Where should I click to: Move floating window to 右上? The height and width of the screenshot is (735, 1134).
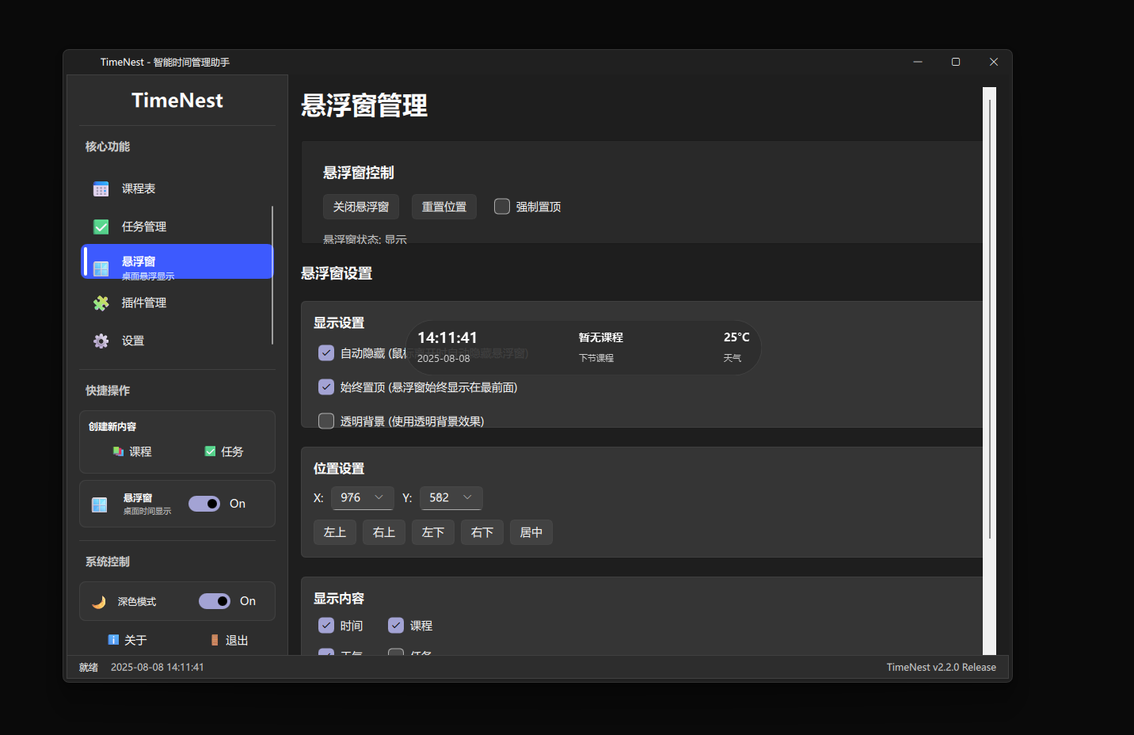point(384,532)
